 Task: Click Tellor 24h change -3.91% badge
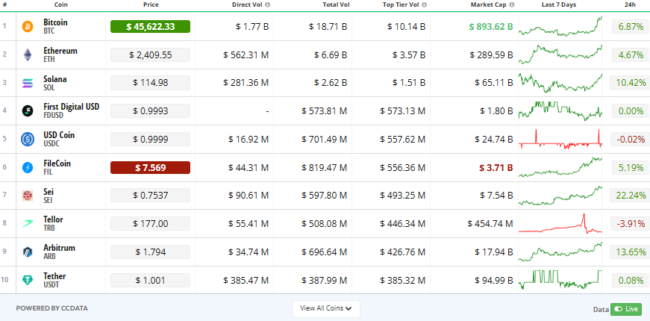click(630, 223)
